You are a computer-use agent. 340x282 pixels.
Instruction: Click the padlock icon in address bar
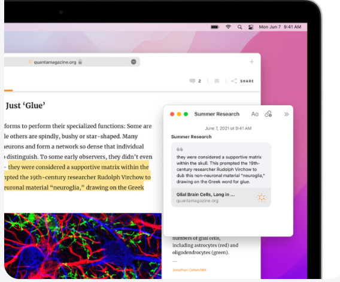point(80,62)
